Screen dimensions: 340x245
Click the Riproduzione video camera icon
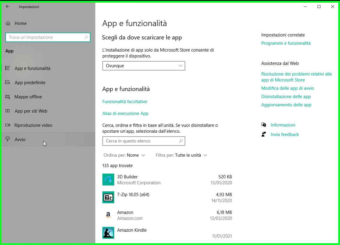8,125
